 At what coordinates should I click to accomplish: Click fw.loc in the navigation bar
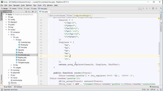[x=5, y=9]
